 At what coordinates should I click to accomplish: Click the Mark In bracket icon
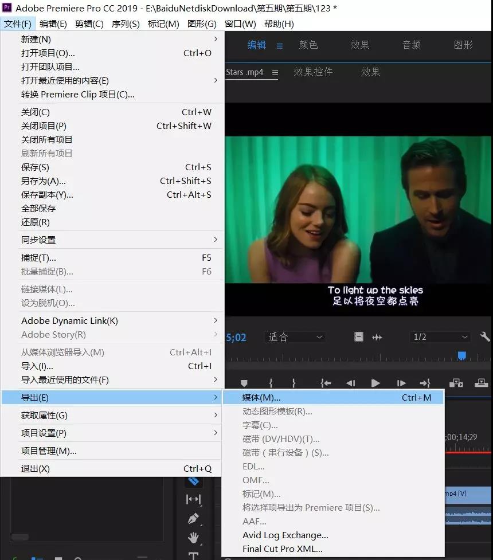[x=271, y=383]
